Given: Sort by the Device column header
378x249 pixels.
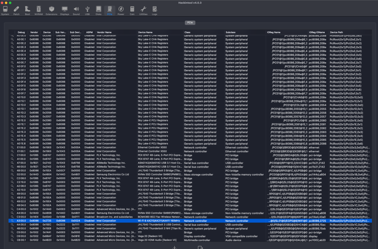Looking at the screenshot, I should click(47, 32).
